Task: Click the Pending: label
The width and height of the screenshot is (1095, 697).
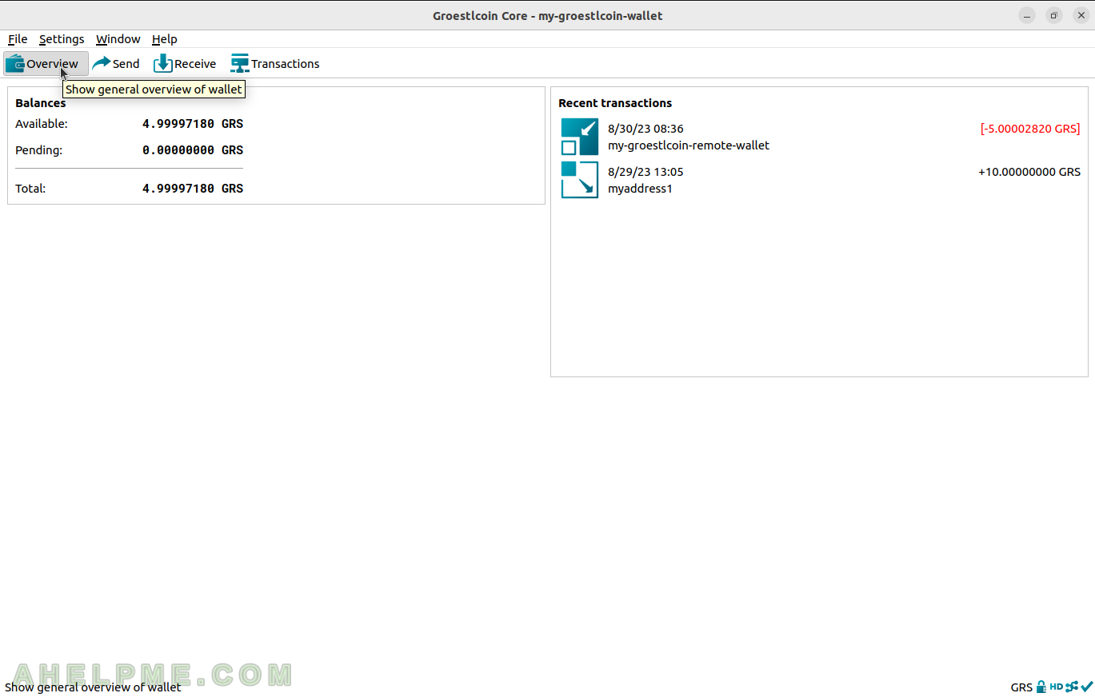Action: pyautogui.click(x=38, y=150)
